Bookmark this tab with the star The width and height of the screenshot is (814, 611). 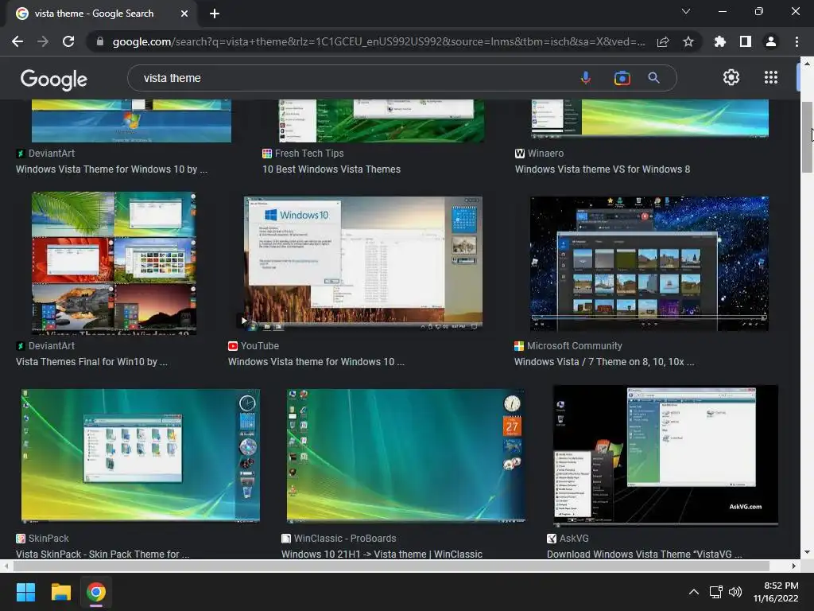pos(688,41)
